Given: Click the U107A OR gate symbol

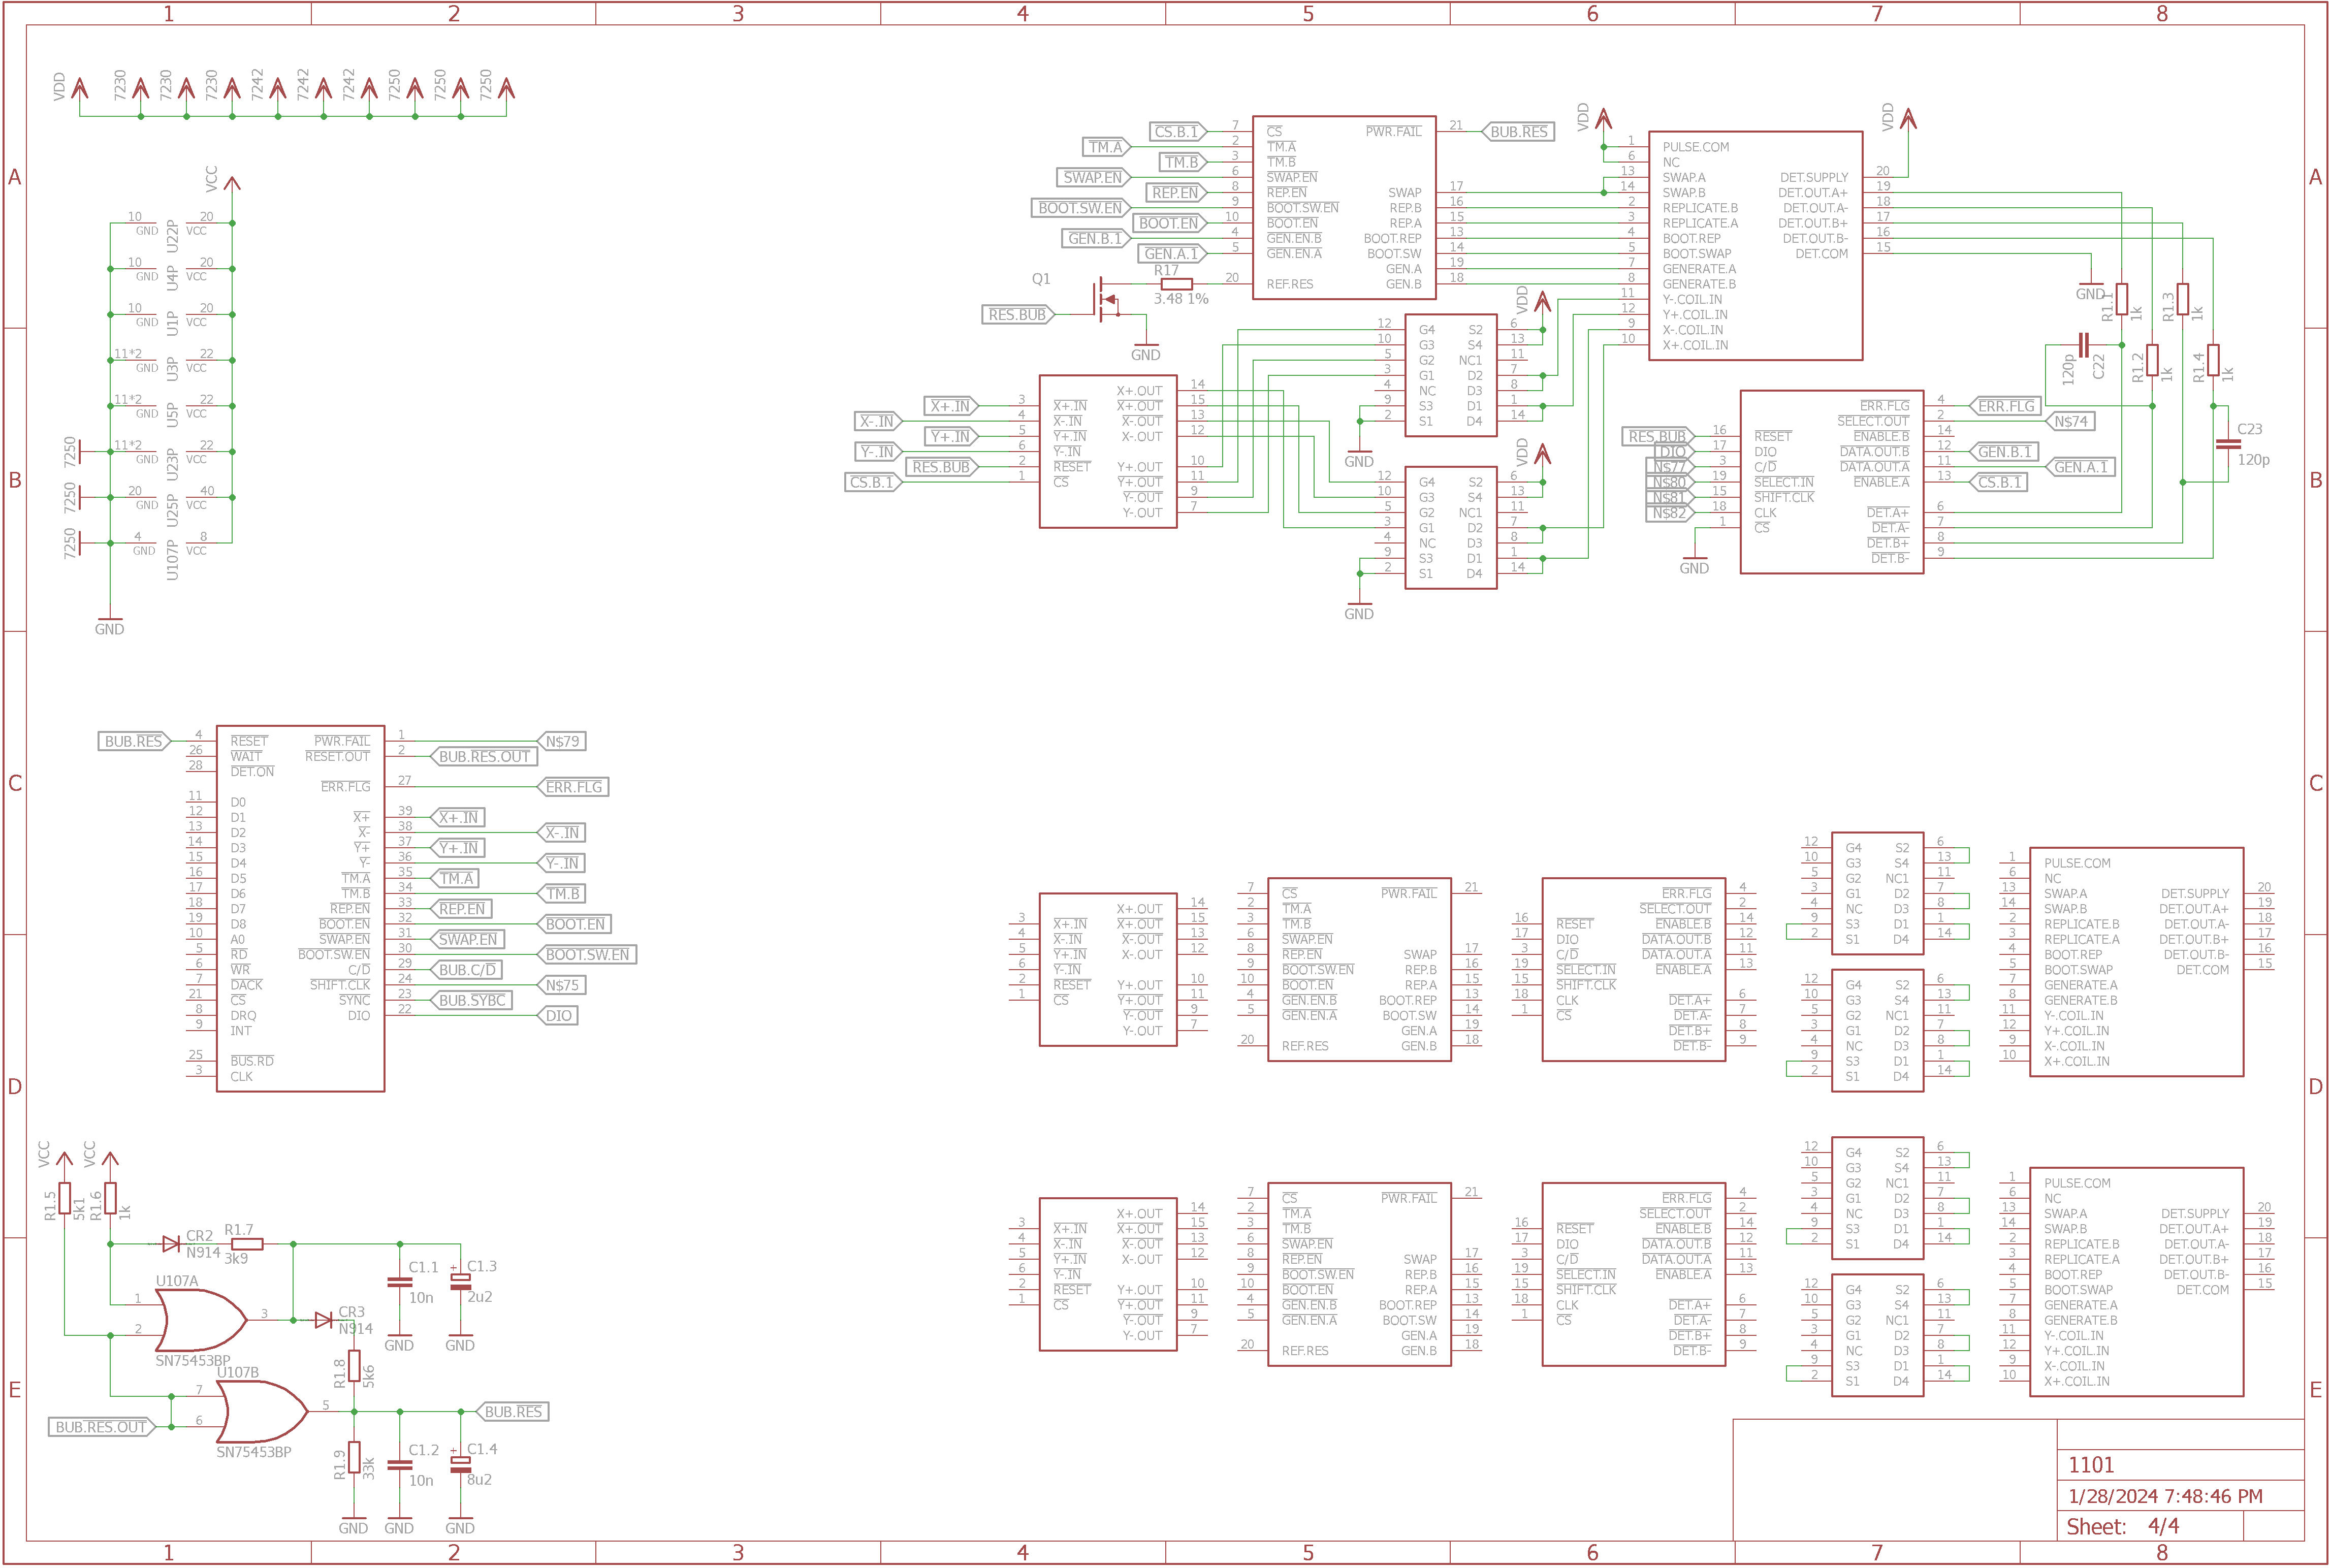Looking at the screenshot, I should click(x=200, y=1320).
